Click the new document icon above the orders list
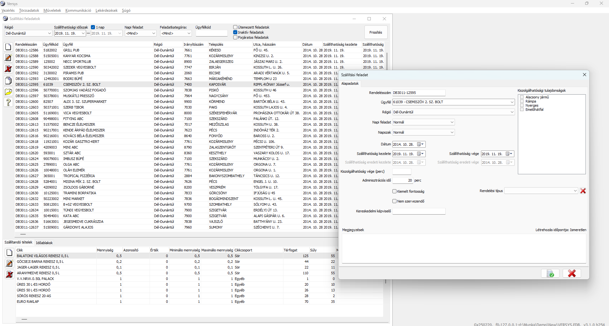Viewport: 609px width, 326px height. pyautogui.click(x=9, y=47)
